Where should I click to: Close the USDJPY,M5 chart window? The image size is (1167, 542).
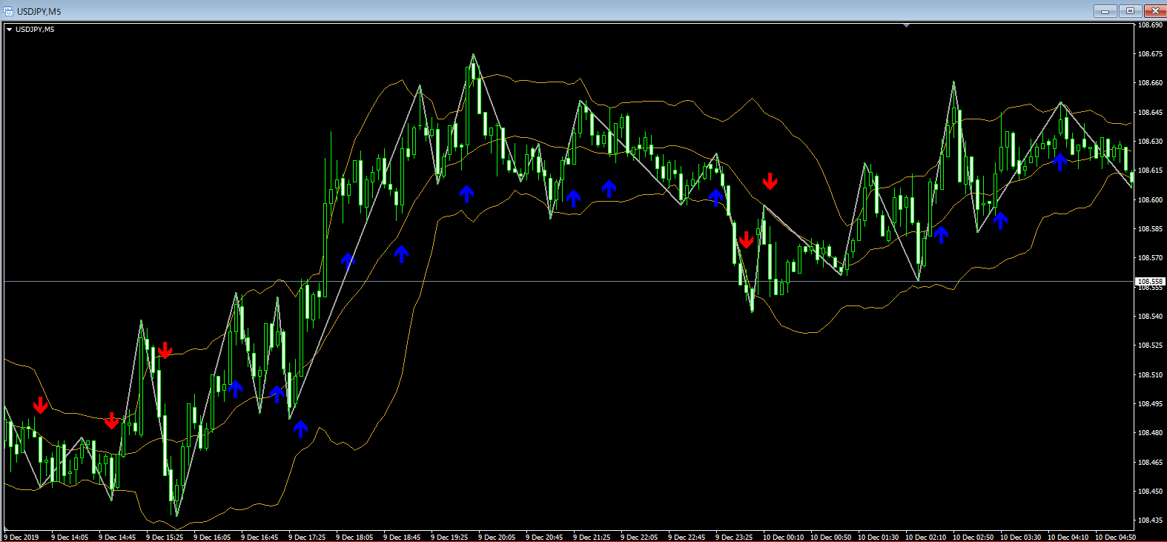(1155, 11)
